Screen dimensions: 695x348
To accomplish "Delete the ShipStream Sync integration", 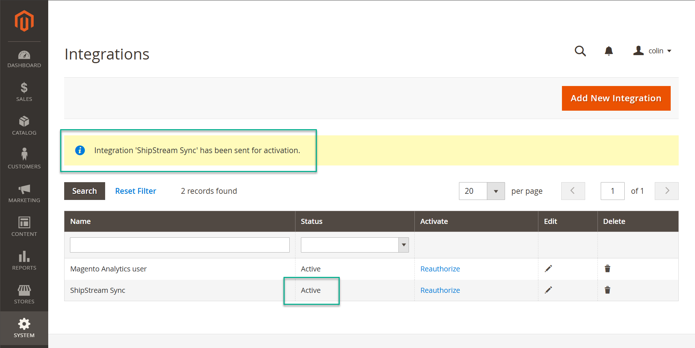I will point(607,290).
